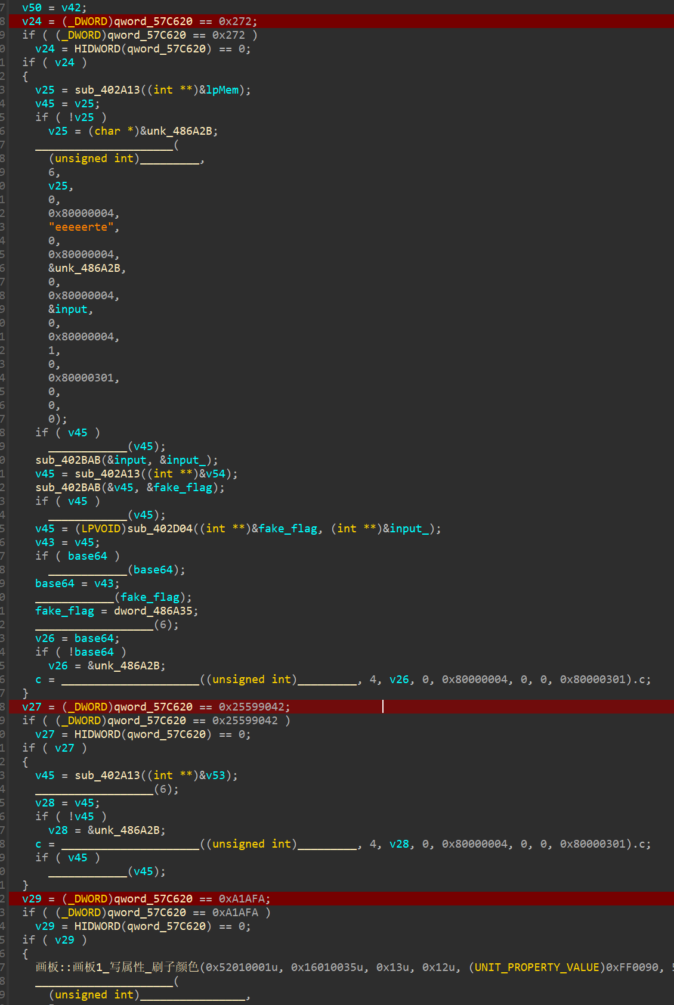Click the 'if' condition comparing qword_57C620 to 0x272
The width and height of the screenshot is (674, 1005).
140,35
